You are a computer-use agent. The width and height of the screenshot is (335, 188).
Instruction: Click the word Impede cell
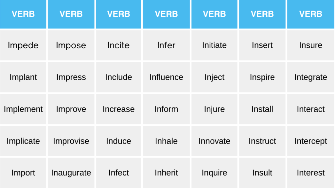point(23,45)
